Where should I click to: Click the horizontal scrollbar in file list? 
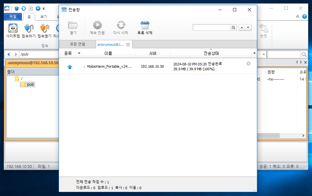[268, 135]
